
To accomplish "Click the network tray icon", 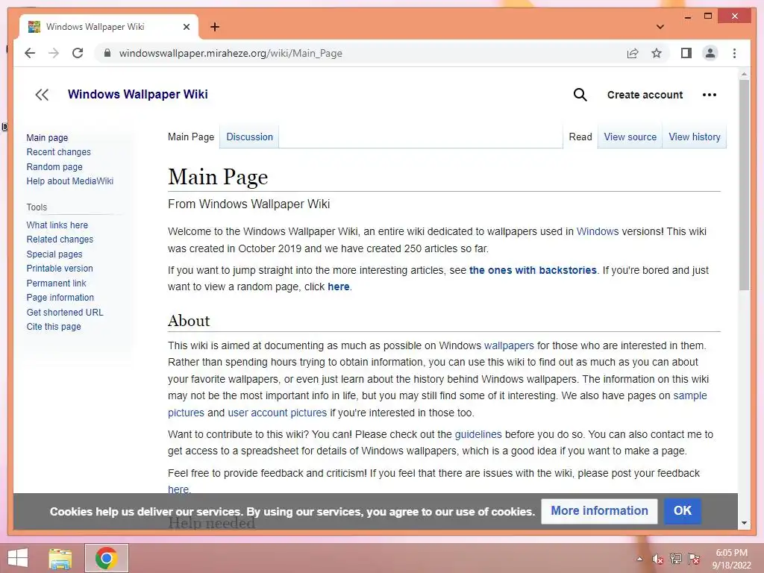I will pos(676,558).
